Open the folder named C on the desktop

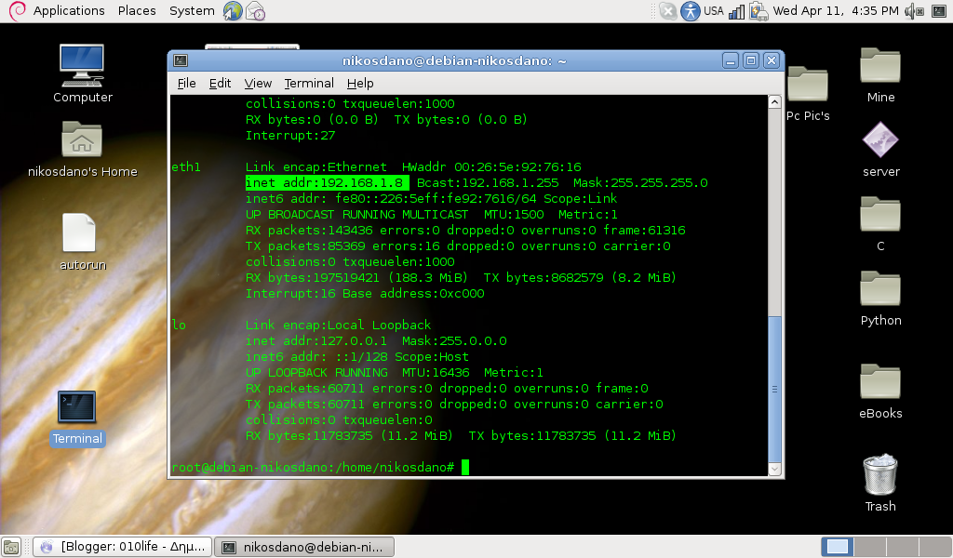(x=880, y=214)
